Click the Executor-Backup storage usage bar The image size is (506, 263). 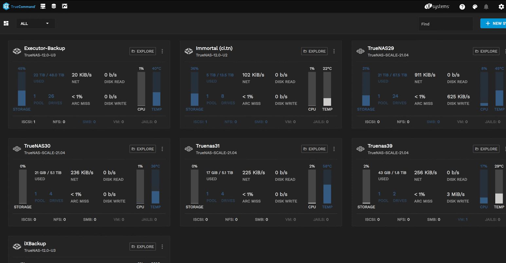pyautogui.click(x=22, y=89)
